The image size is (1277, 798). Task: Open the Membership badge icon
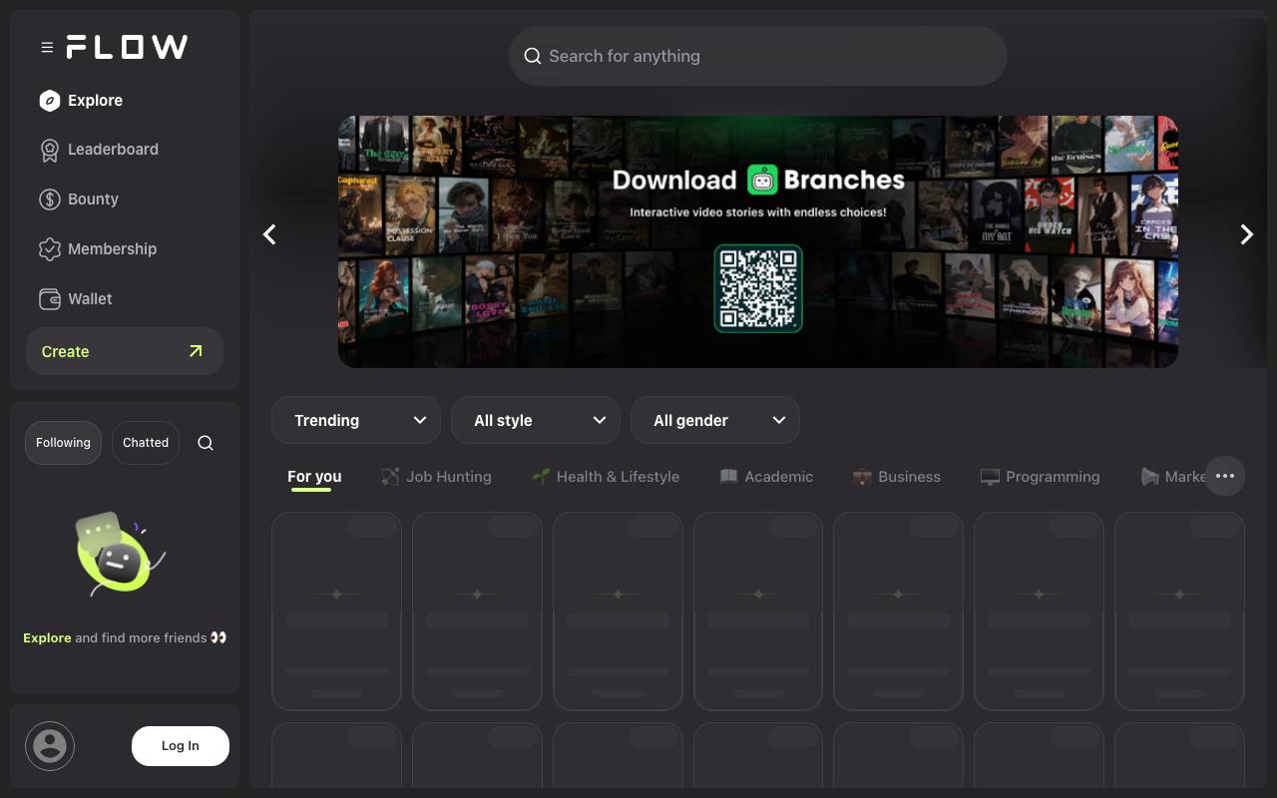pyautogui.click(x=49, y=249)
